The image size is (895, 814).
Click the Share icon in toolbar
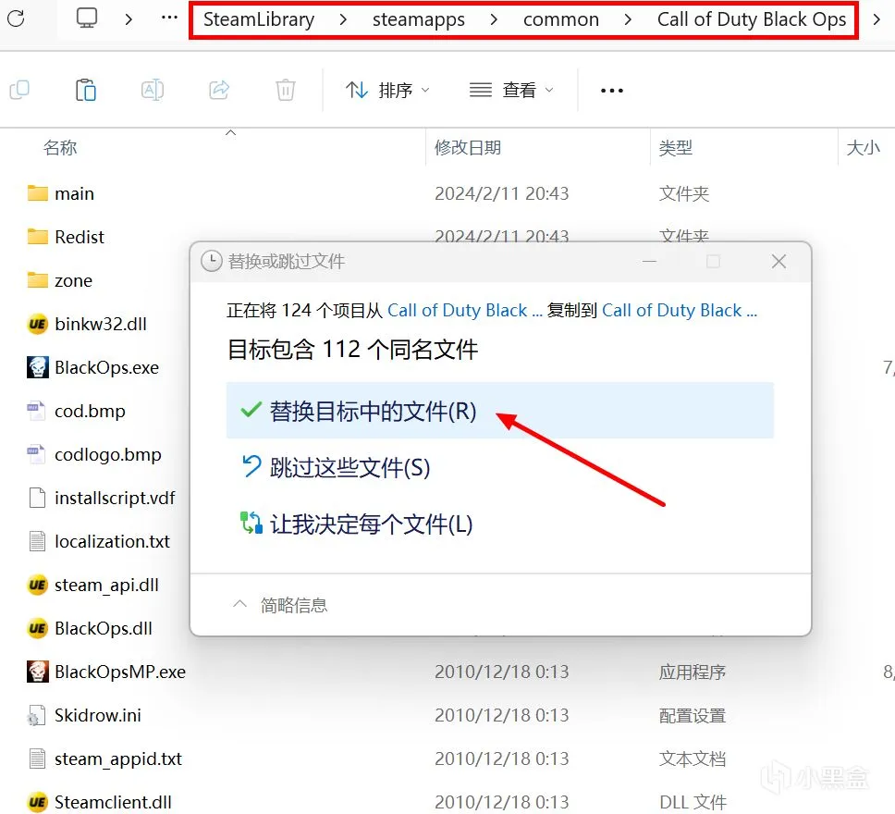point(219,90)
